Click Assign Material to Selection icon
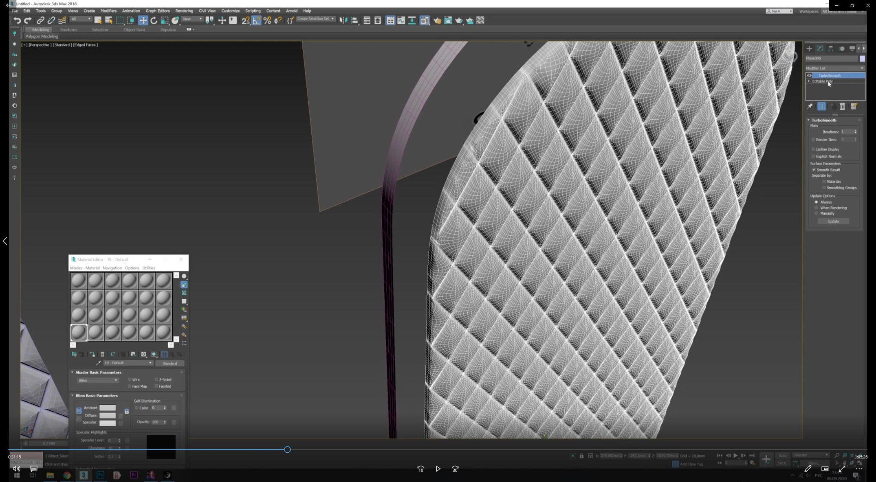Screen dimensions: 876x482 [92, 354]
